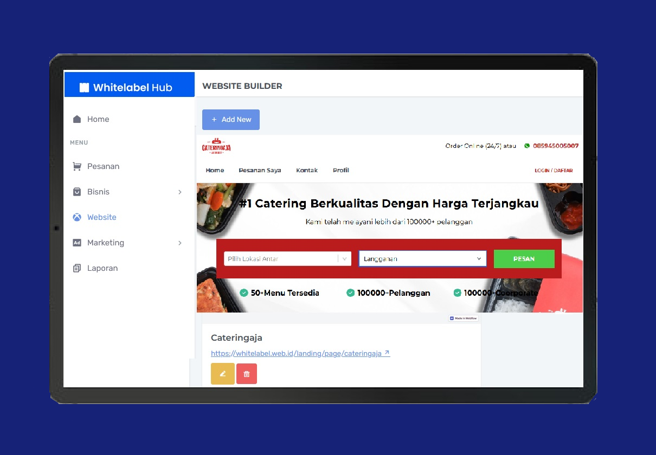This screenshot has width=656, height=455.
Task: Click the Cateringaja logo in preview
Action: click(x=216, y=146)
